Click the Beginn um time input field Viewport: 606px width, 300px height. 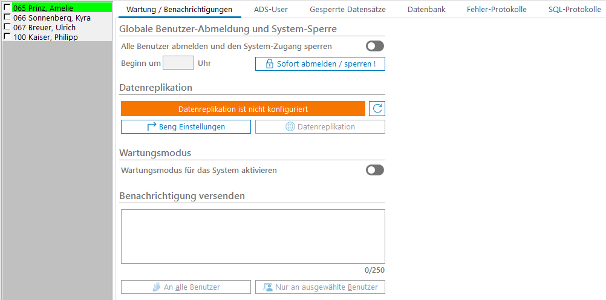coord(178,63)
